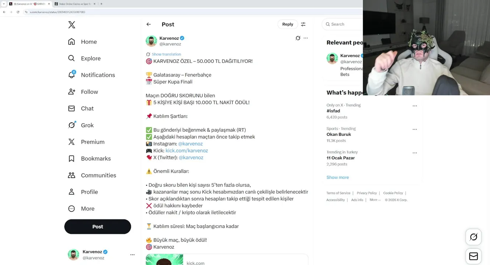This screenshot has height=265, width=490.
Task: Click the X logo in the sidebar
Action: click(72, 25)
